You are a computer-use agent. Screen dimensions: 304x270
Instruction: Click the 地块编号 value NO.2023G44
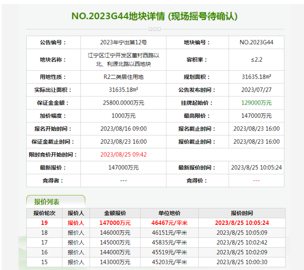(256, 42)
